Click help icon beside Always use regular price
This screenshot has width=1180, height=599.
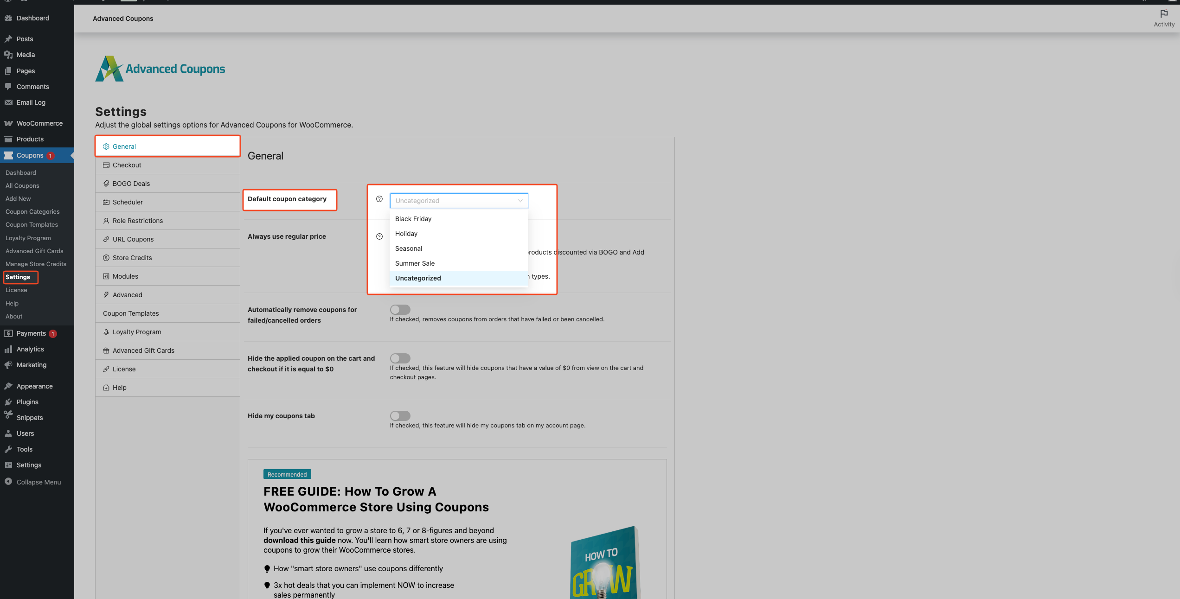[379, 236]
